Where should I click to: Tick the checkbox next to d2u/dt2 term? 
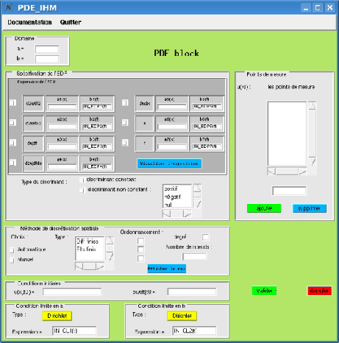[13, 102]
